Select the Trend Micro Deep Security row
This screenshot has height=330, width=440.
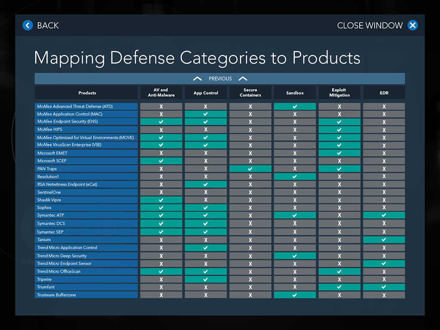pos(86,256)
